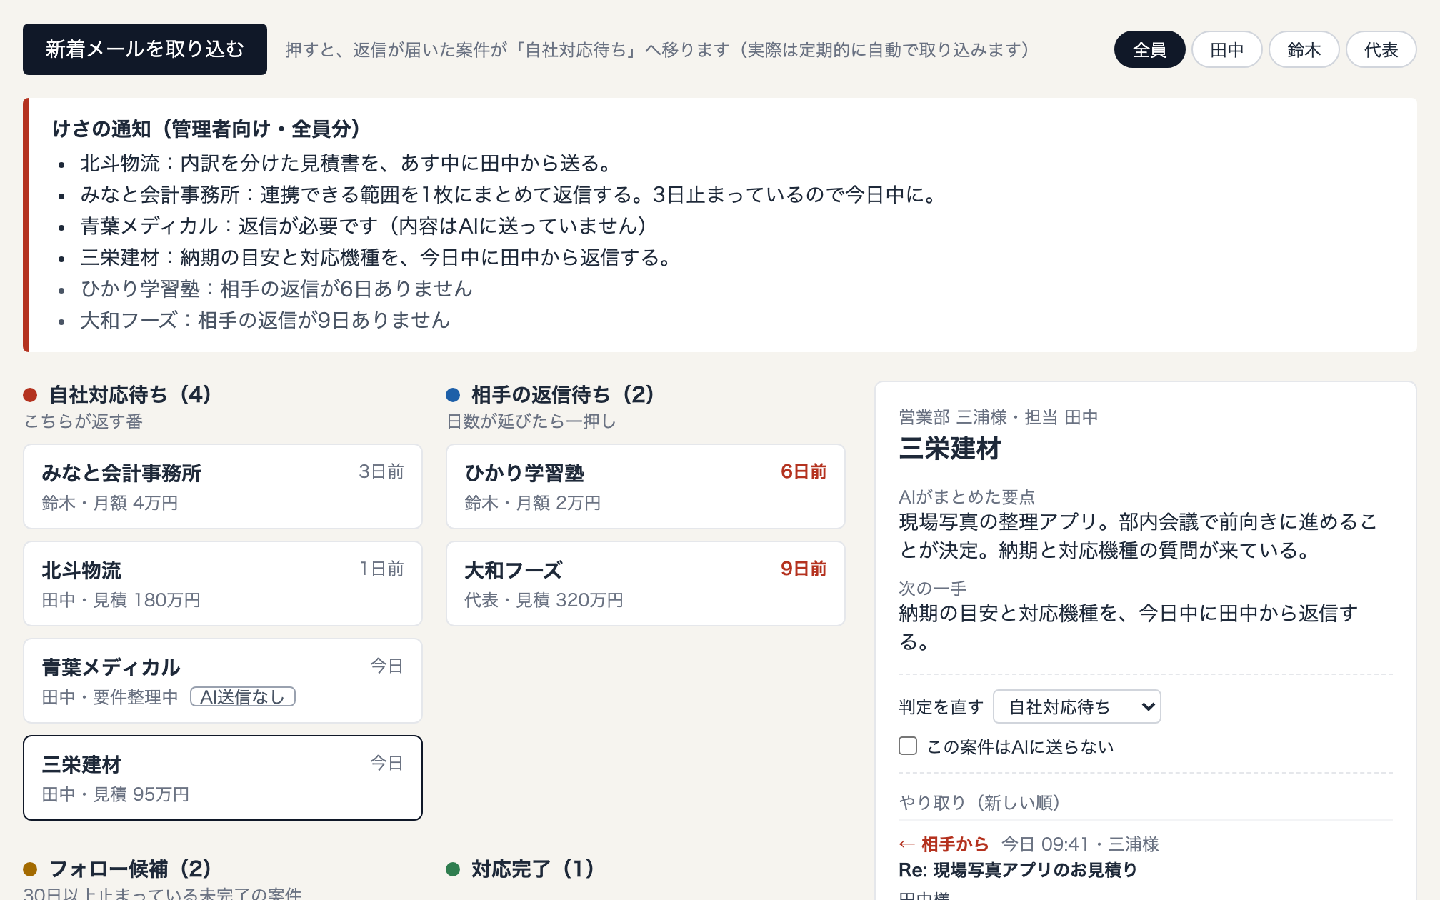Click 鈴木・月額 4万円 text
This screenshot has width=1440, height=900.
pyautogui.click(x=110, y=503)
